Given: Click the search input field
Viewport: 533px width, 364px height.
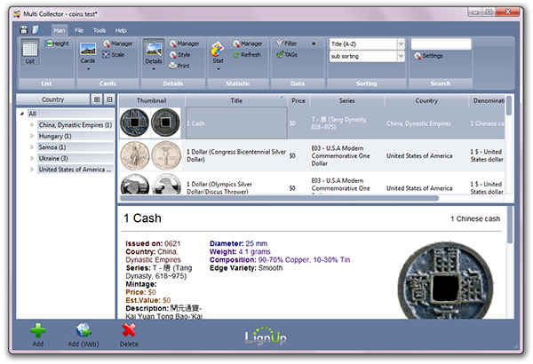Looking at the screenshot, I should (x=441, y=44).
